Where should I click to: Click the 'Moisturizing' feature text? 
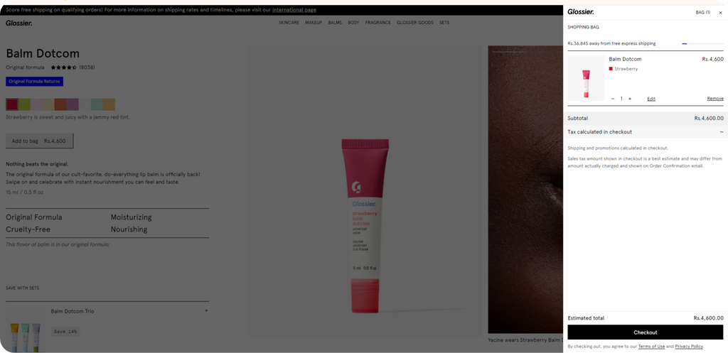pos(131,217)
